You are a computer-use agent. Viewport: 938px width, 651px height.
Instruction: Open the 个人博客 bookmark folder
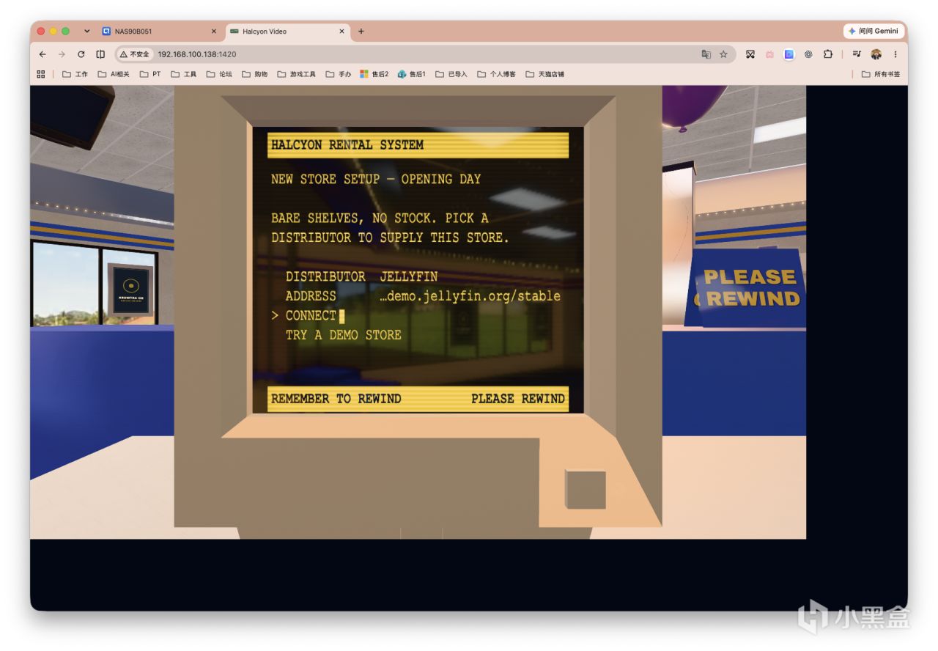click(x=496, y=74)
